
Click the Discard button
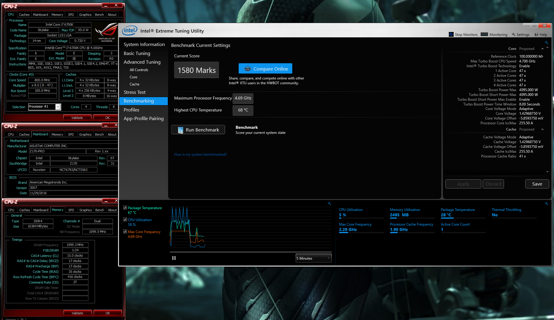[493, 184]
